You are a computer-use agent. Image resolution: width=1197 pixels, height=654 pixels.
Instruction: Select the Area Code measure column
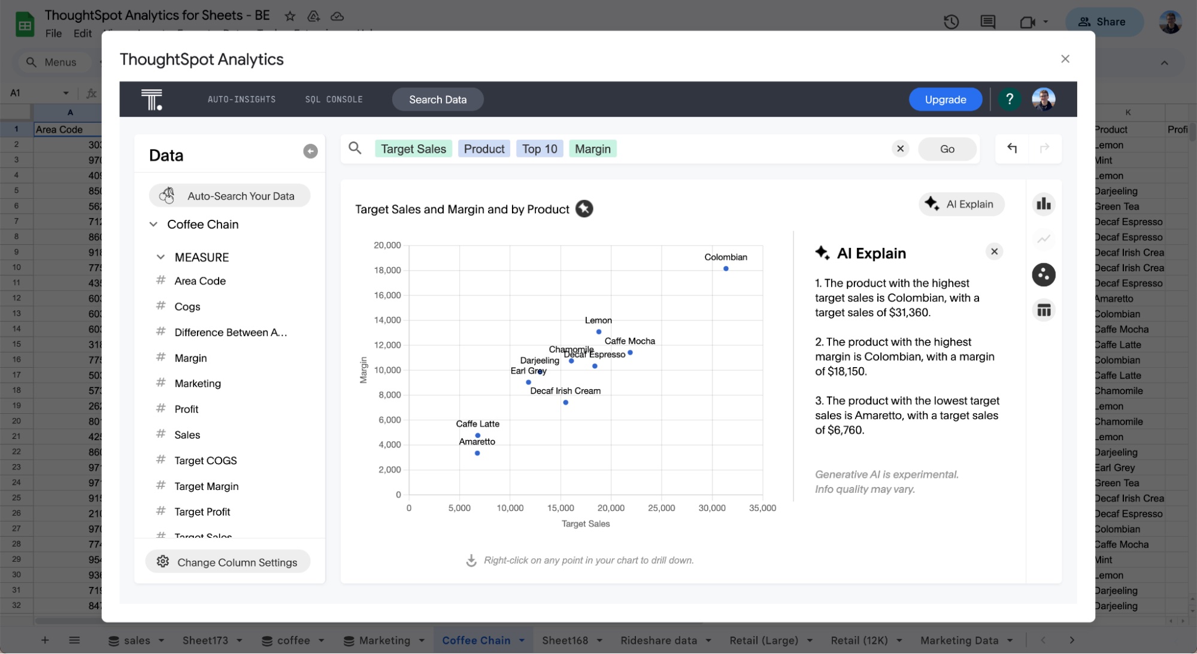(x=199, y=281)
